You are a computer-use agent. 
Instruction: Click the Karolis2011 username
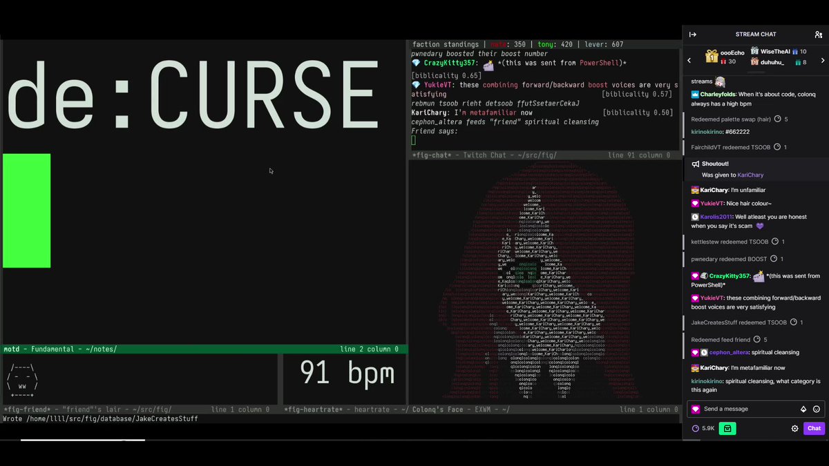pos(717,217)
